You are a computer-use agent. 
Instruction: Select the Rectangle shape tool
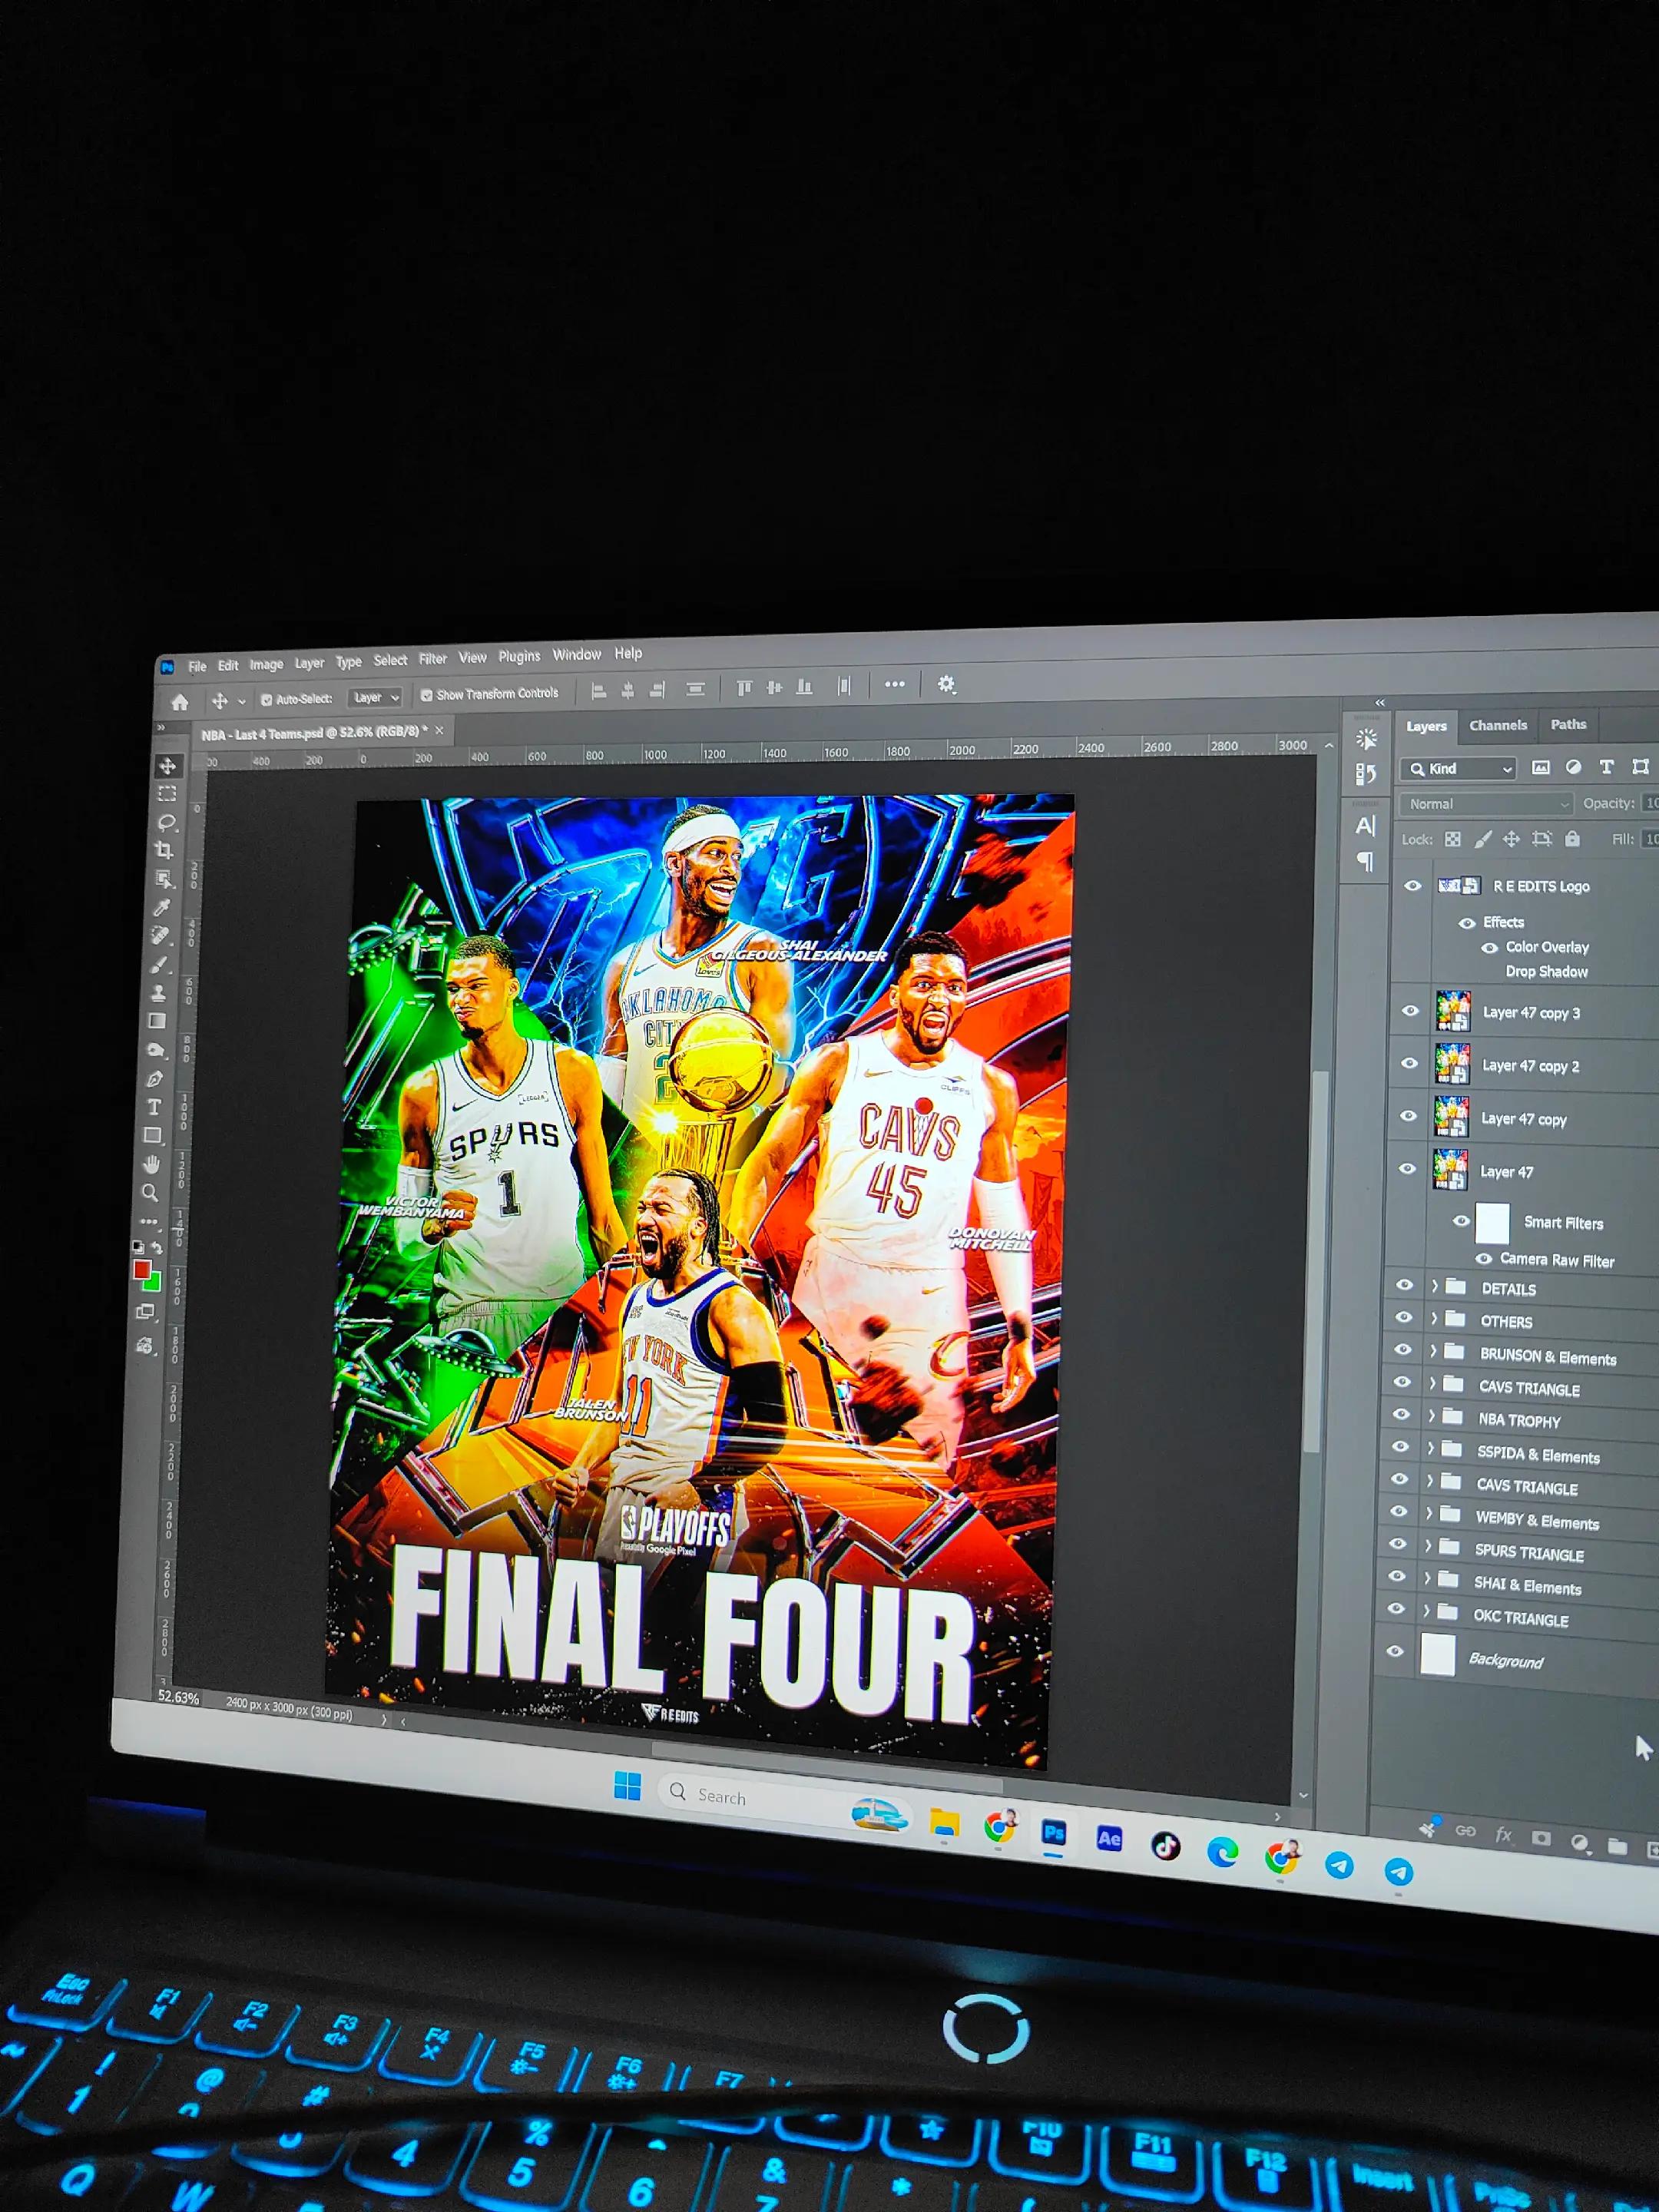click(152, 1136)
